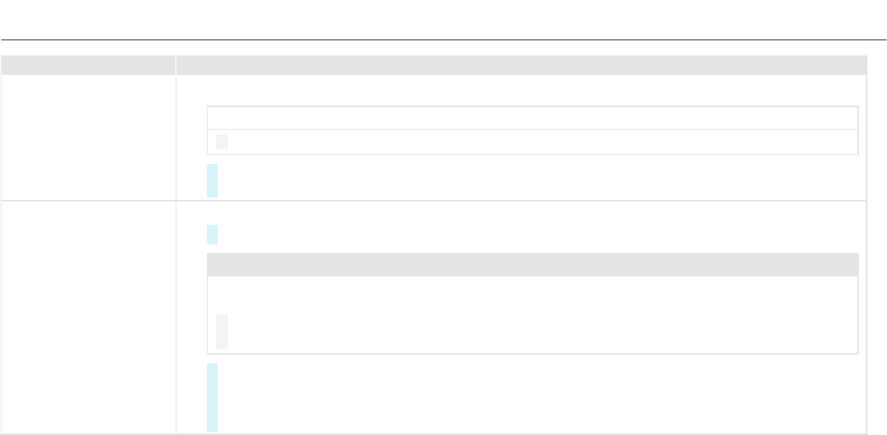Click the tall gray marker inside the lower bordered box
This screenshot has width=887, height=435.
(x=222, y=332)
